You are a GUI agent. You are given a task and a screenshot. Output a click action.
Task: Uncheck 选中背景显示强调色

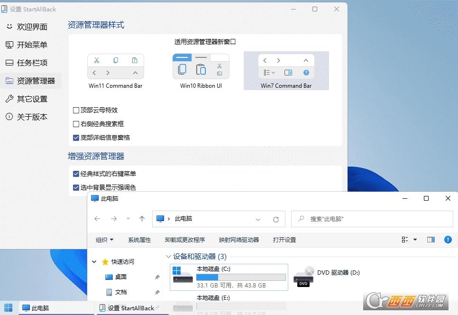[x=76, y=187]
